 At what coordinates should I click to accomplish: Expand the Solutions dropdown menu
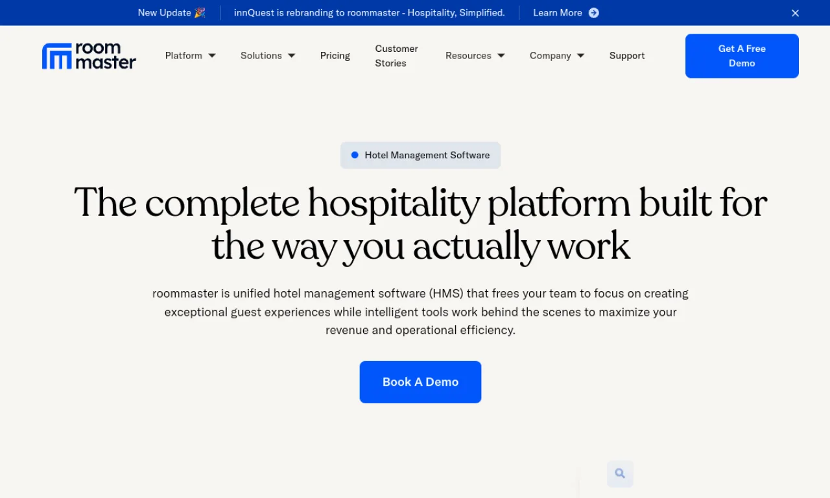coord(268,56)
